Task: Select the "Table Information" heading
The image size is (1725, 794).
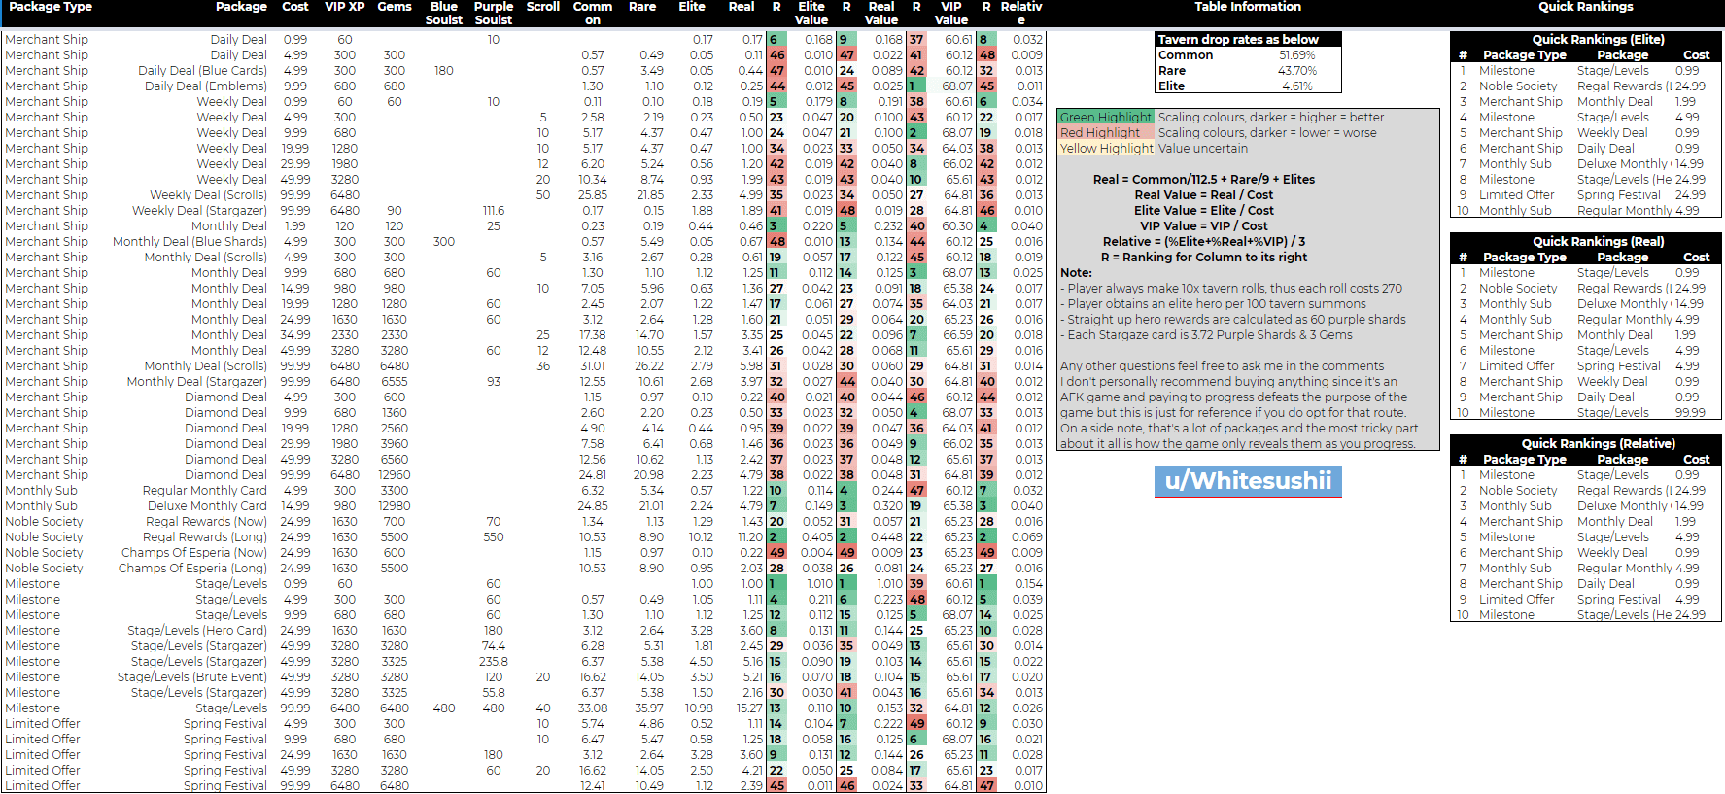Action: click(1248, 7)
